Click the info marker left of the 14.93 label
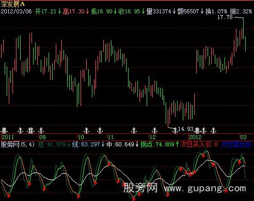Screen dimensions: 254x201 click(x=175, y=130)
